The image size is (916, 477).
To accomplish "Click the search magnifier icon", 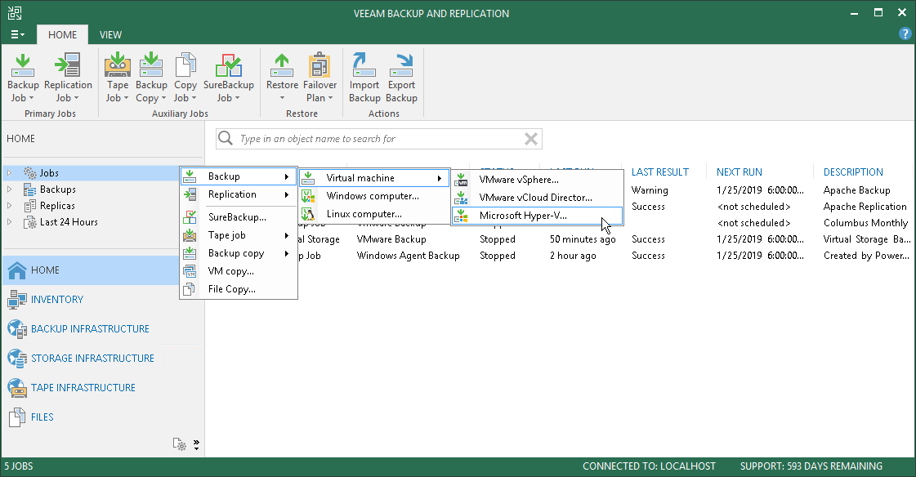I will (226, 138).
